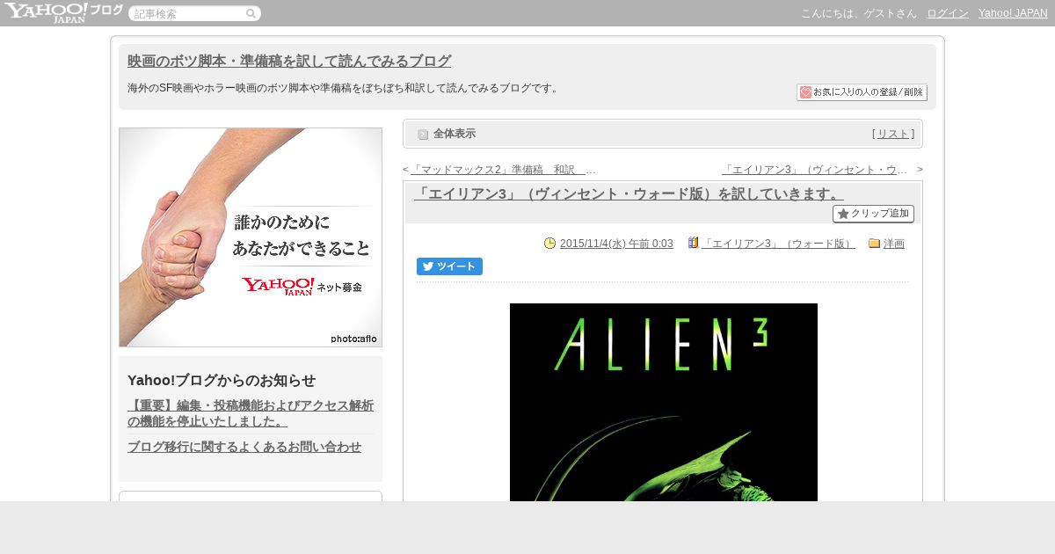Viewport: 1055px width, 554px height.
Task: Click the こんにちは、ゲストさん greeting text
Action: [859, 13]
